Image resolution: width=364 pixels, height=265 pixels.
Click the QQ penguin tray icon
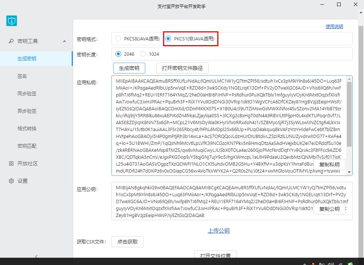tap(313, 264)
